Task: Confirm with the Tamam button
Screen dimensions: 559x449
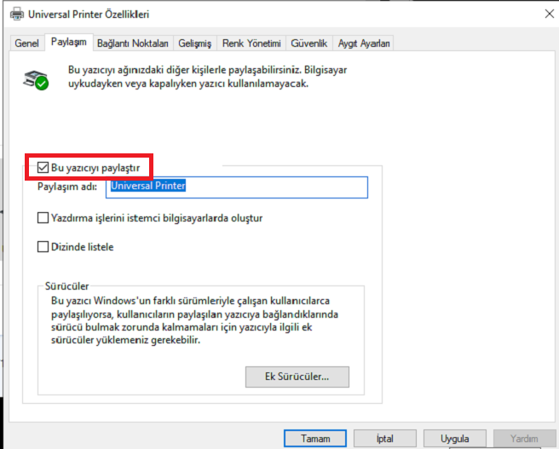Action: click(x=315, y=439)
